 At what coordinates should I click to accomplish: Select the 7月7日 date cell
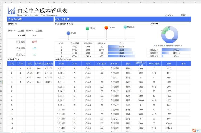click(61, 96)
